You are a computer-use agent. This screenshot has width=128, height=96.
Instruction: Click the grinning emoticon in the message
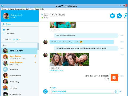coord(81,42)
